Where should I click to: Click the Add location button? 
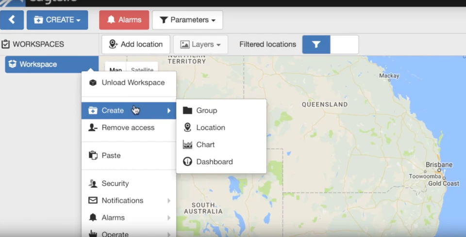pos(136,45)
